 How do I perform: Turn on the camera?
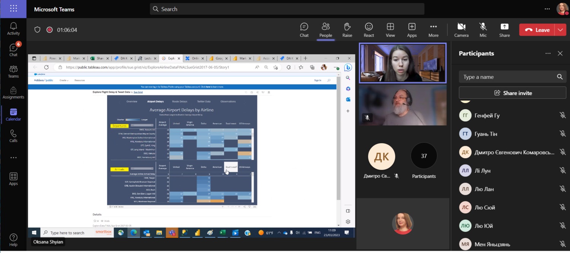[461, 30]
